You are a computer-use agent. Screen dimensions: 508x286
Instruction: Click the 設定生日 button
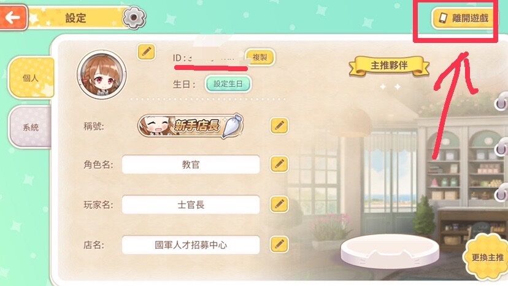[x=228, y=84]
